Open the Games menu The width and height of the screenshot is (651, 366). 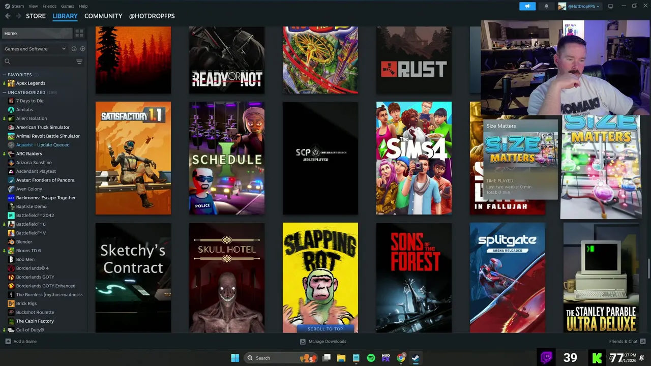point(67,6)
